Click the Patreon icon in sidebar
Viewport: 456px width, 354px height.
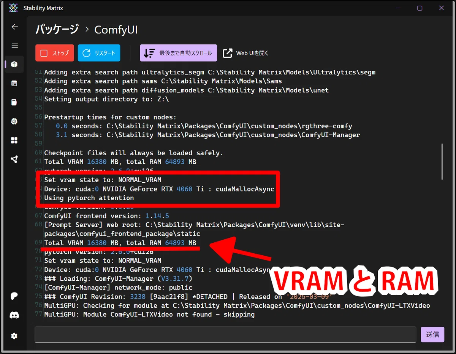click(14, 296)
